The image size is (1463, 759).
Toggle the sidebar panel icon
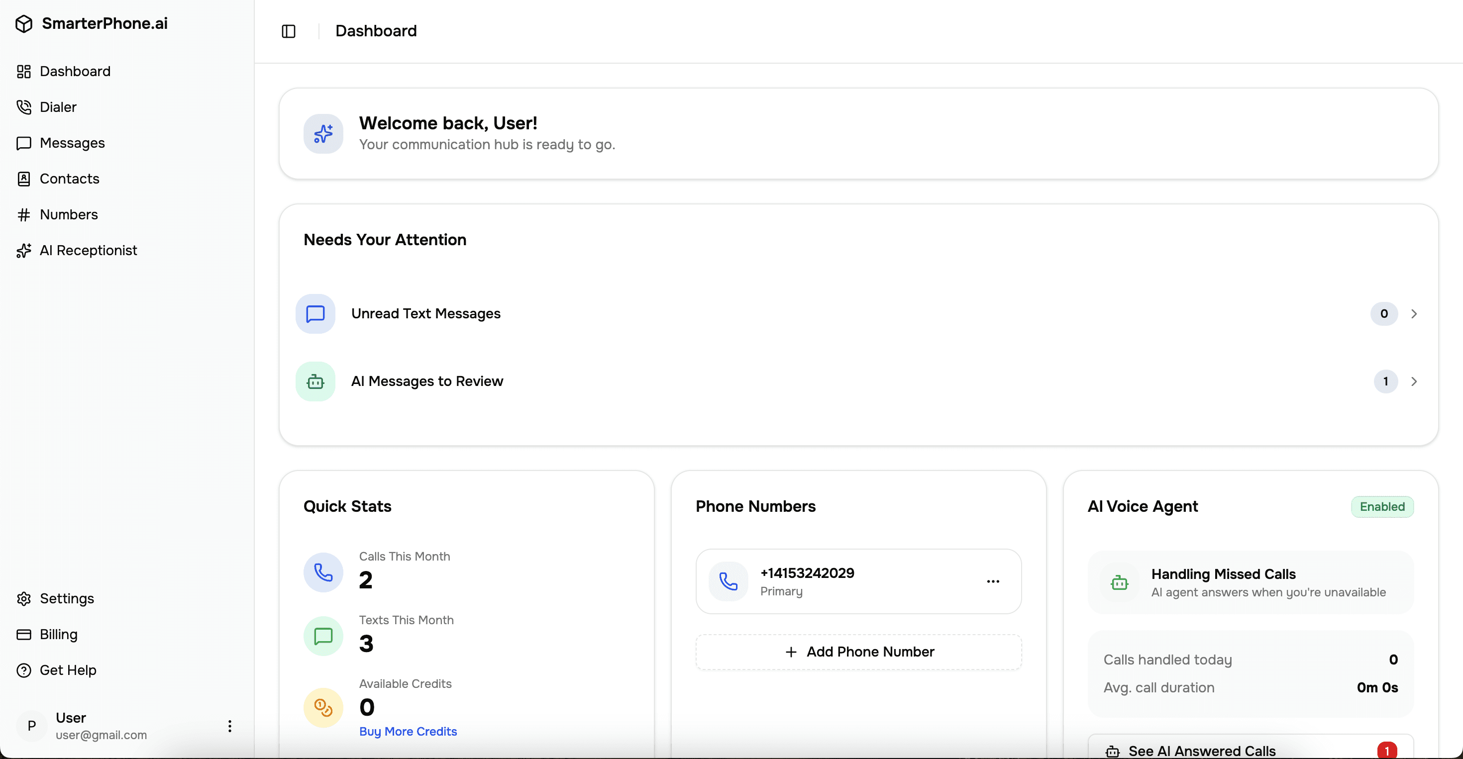(289, 31)
